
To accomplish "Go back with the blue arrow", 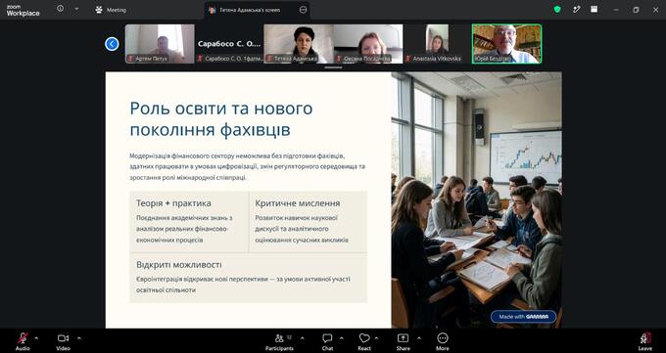I will 112,44.
